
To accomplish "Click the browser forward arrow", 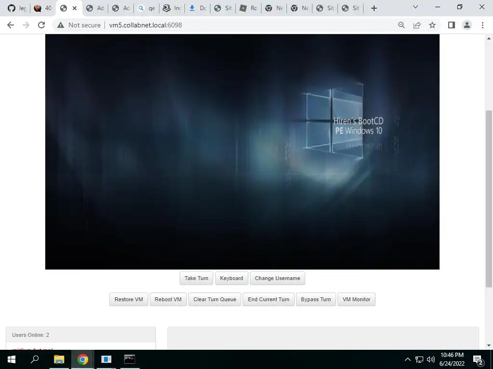I will (26, 25).
